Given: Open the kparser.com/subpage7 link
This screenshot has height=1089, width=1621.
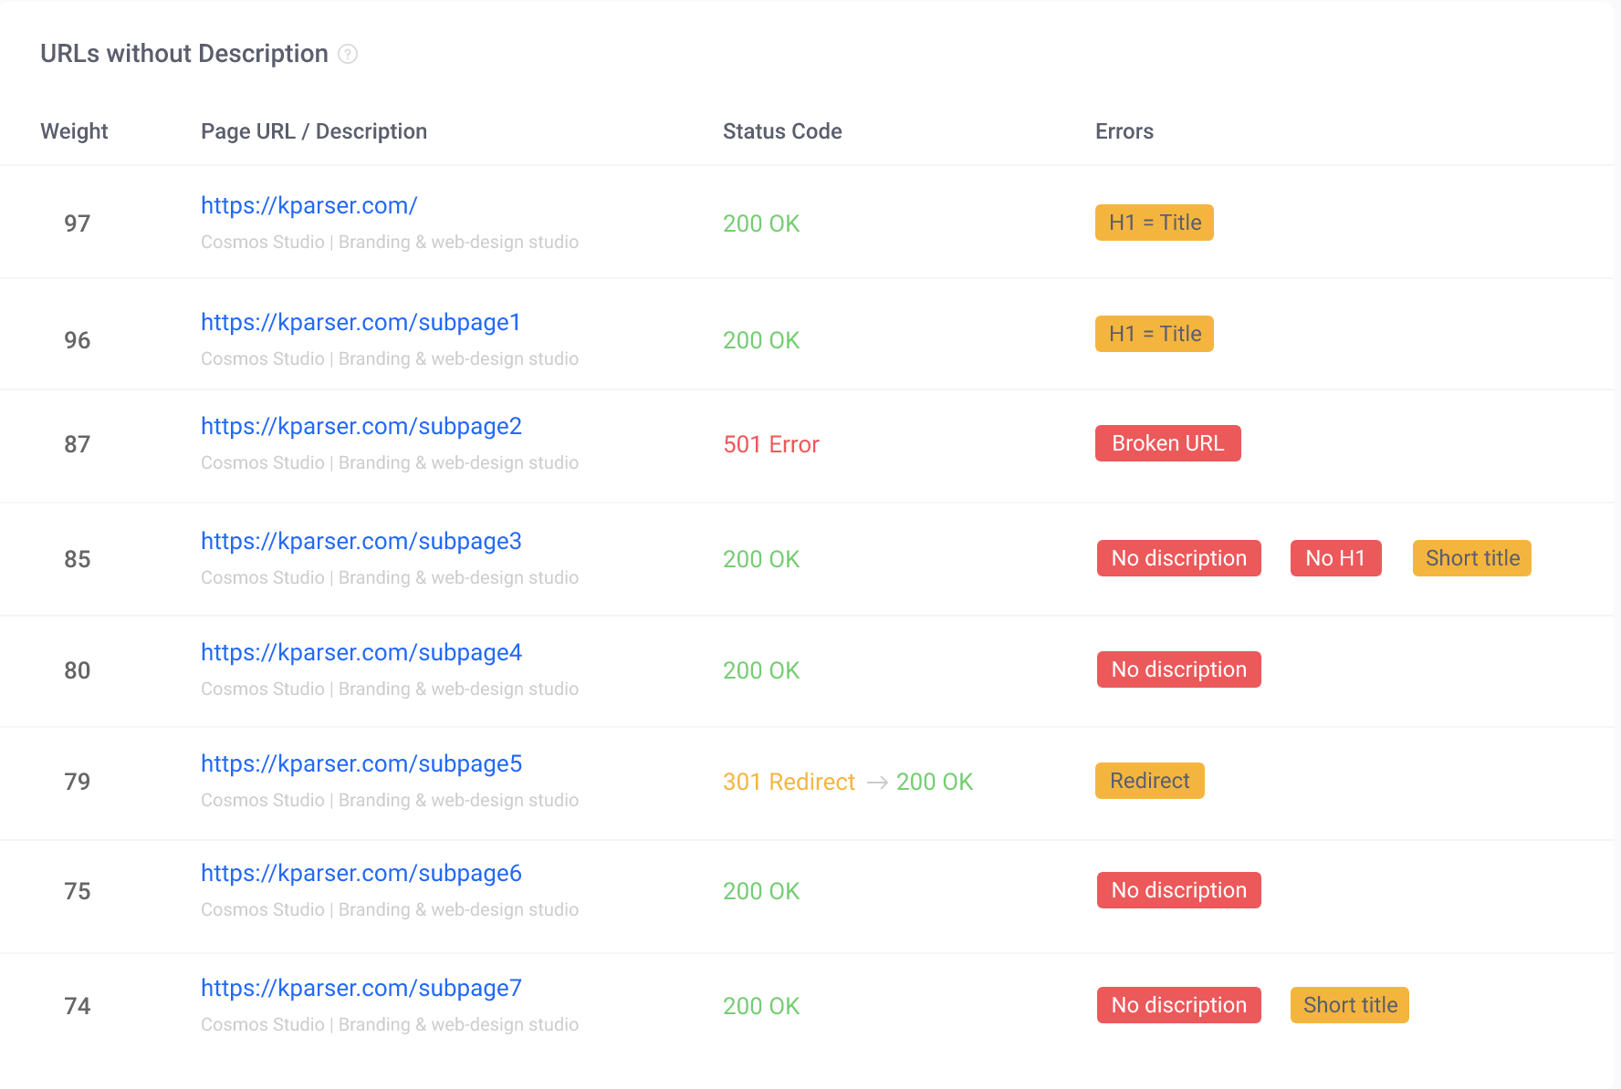Looking at the screenshot, I should [361, 989].
